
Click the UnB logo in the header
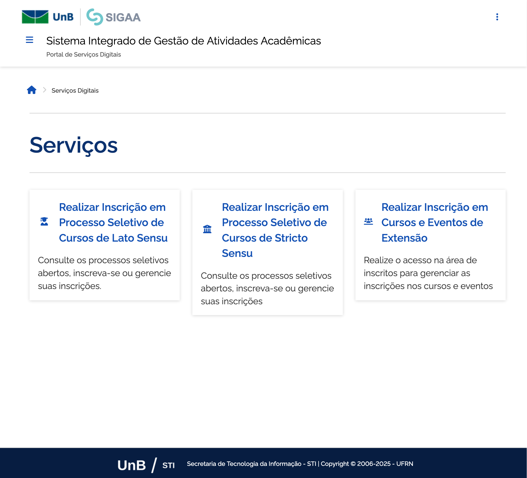pos(47,17)
